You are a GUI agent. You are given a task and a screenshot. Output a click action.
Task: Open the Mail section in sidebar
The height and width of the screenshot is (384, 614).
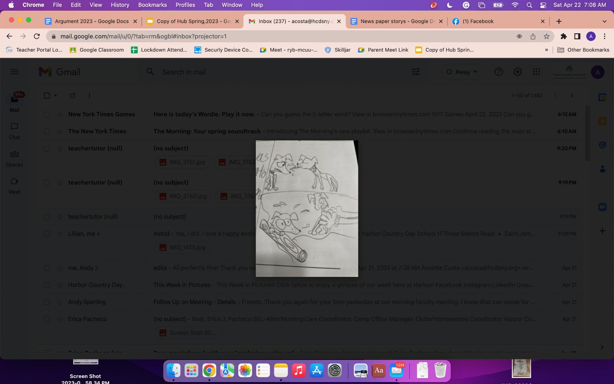pyautogui.click(x=14, y=103)
